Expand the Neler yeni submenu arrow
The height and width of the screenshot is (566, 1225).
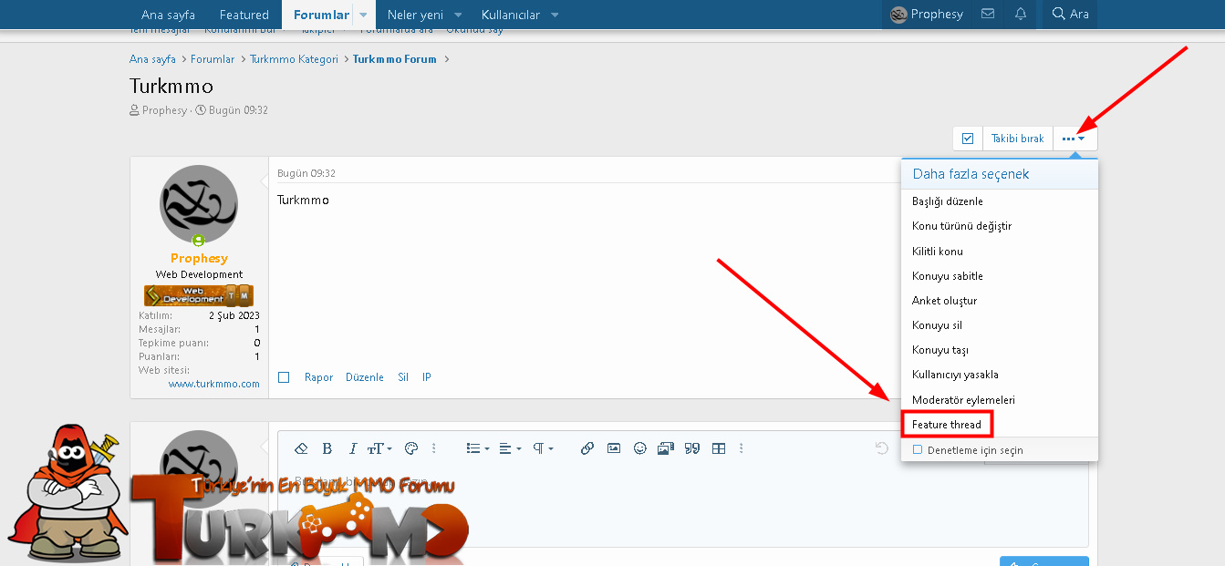458,15
